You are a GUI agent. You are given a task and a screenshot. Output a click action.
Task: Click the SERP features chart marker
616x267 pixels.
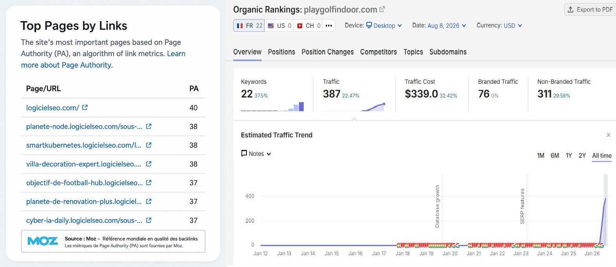tap(522, 206)
